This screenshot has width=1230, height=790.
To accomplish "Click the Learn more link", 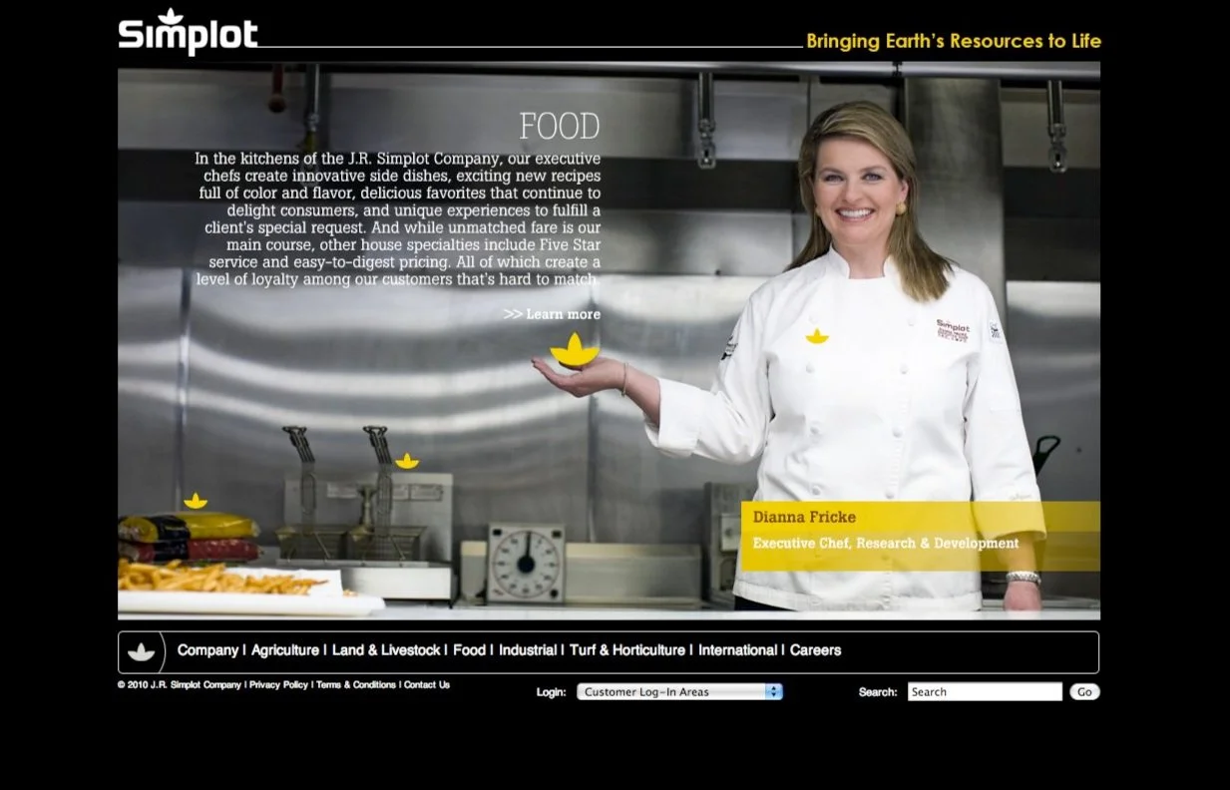I will click(552, 314).
